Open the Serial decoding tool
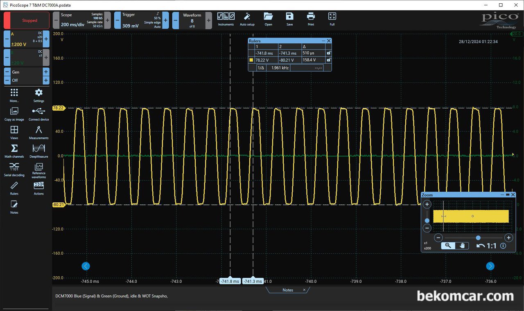Viewport: 524px width, 311px height. (14, 169)
